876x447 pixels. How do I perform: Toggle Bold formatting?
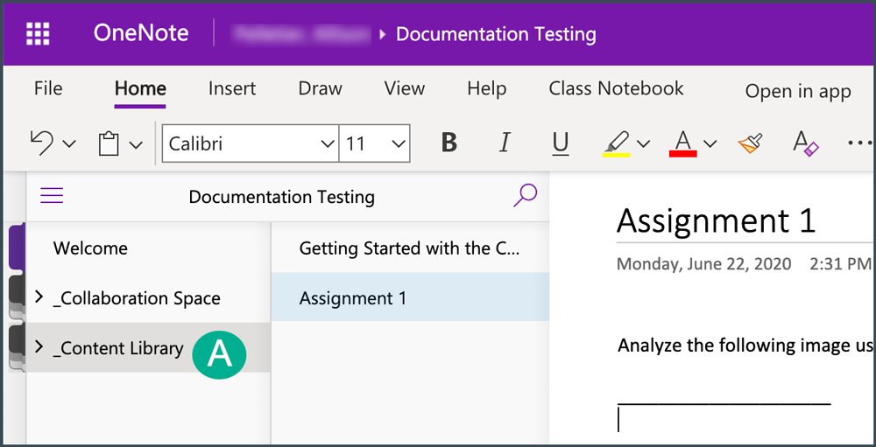[449, 143]
